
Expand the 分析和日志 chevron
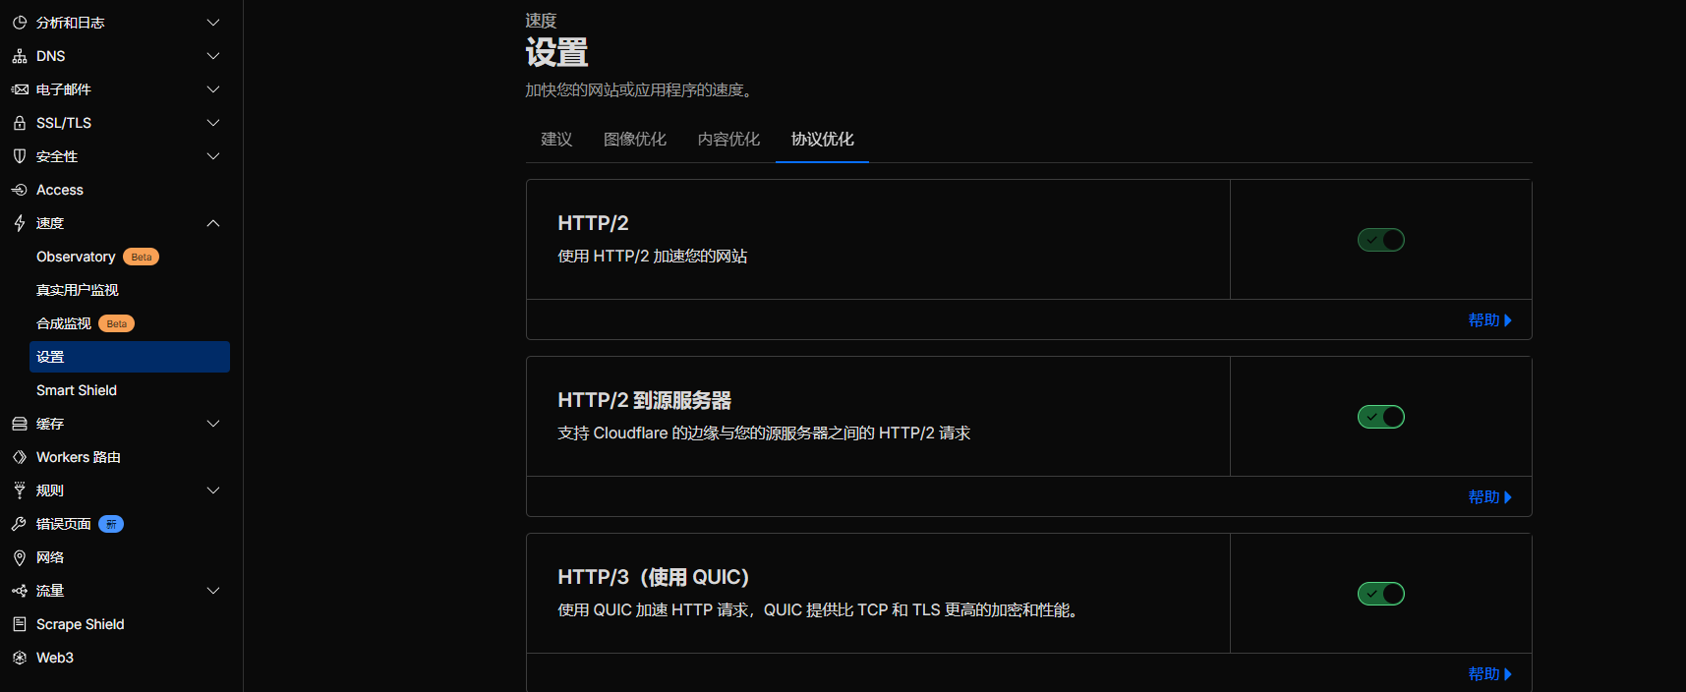tap(213, 23)
